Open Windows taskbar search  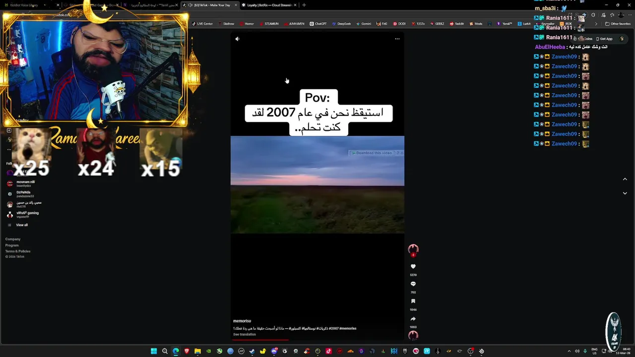point(165,351)
